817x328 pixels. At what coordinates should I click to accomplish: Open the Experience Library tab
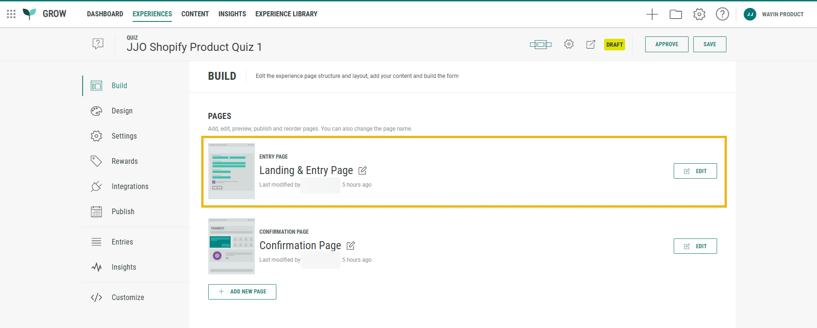(x=286, y=14)
